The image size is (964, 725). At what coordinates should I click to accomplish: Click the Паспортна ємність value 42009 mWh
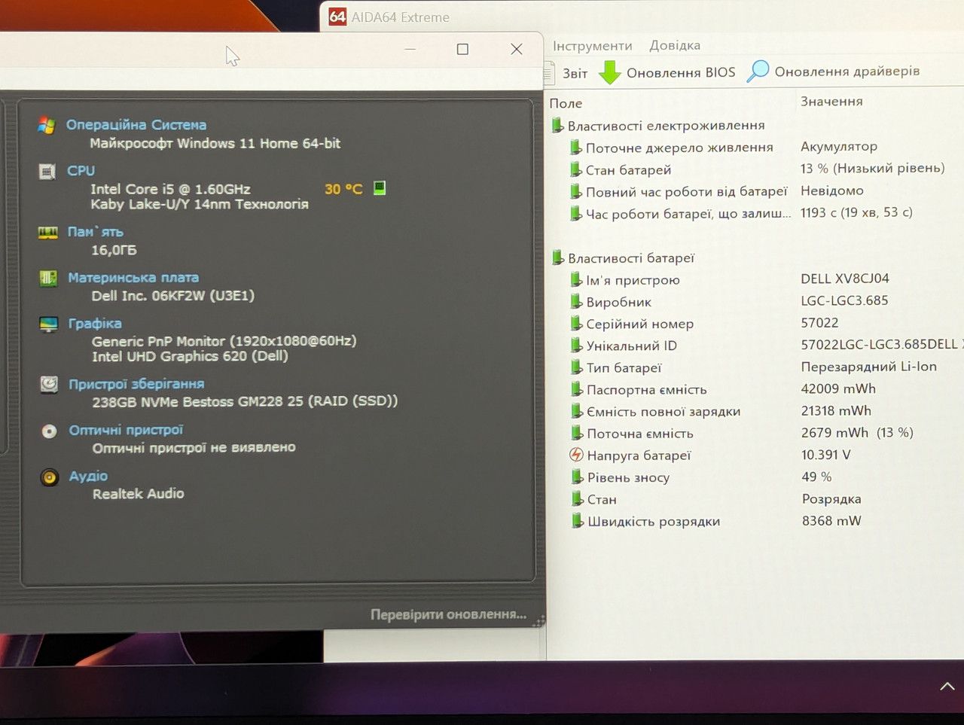(x=838, y=388)
